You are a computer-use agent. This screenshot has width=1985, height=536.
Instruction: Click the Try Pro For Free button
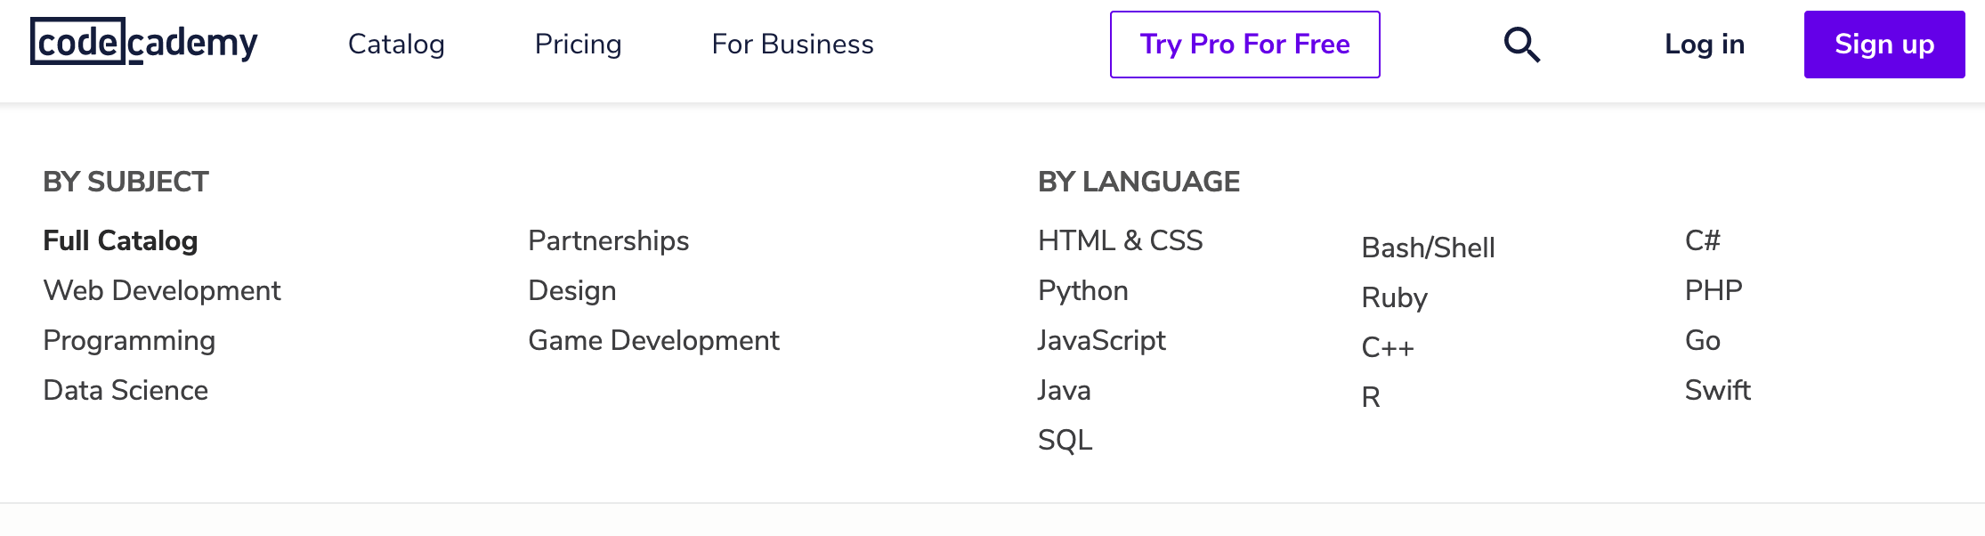click(1244, 45)
